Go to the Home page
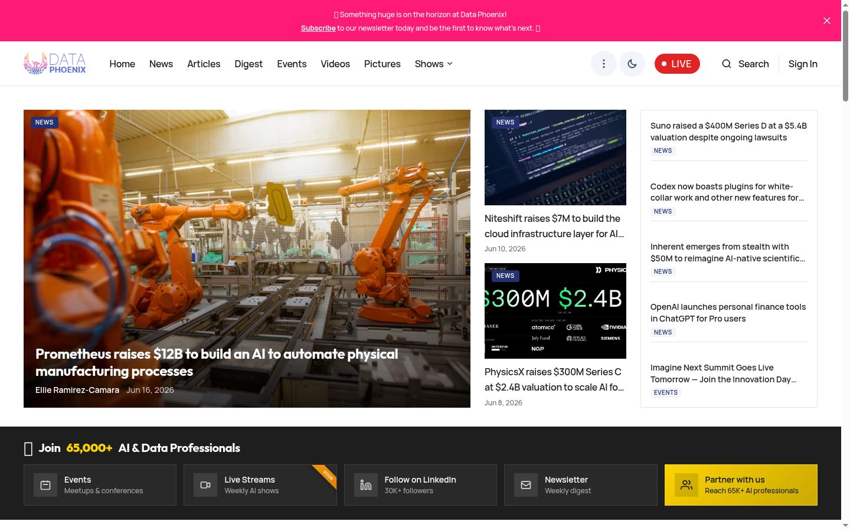Screen dimensions: 850x531 (x=122, y=64)
